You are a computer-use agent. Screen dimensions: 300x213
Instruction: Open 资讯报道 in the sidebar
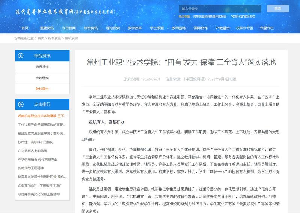coord(42,67)
